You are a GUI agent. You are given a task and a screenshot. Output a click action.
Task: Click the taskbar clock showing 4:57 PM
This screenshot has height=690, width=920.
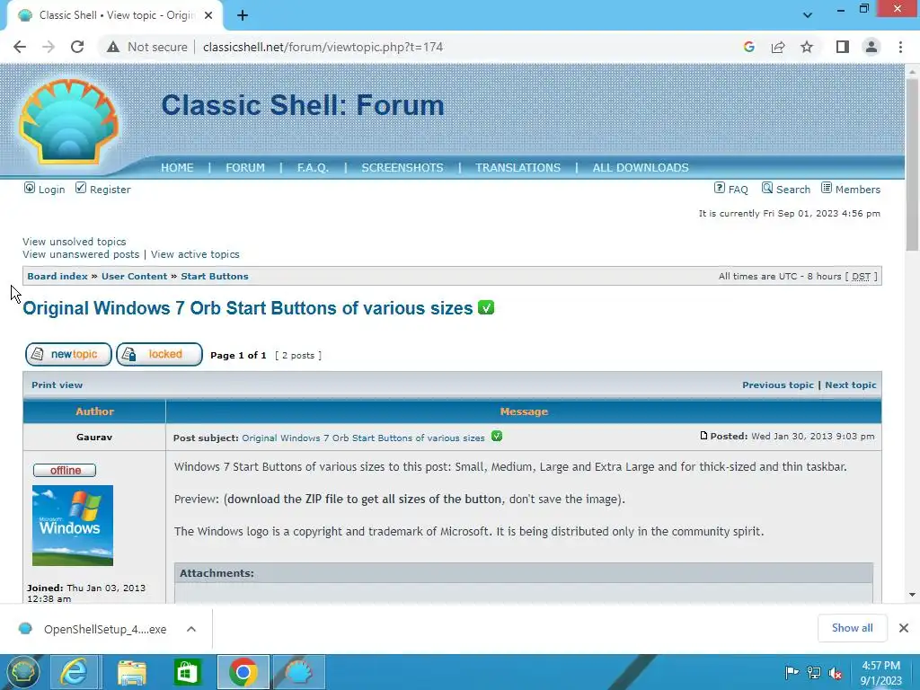pos(880,673)
